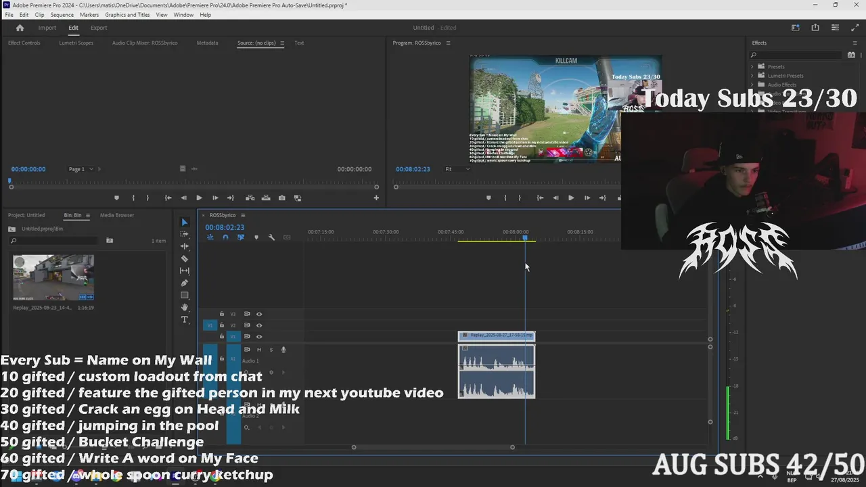Open Graphics and Titles menu

tap(127, 14)
